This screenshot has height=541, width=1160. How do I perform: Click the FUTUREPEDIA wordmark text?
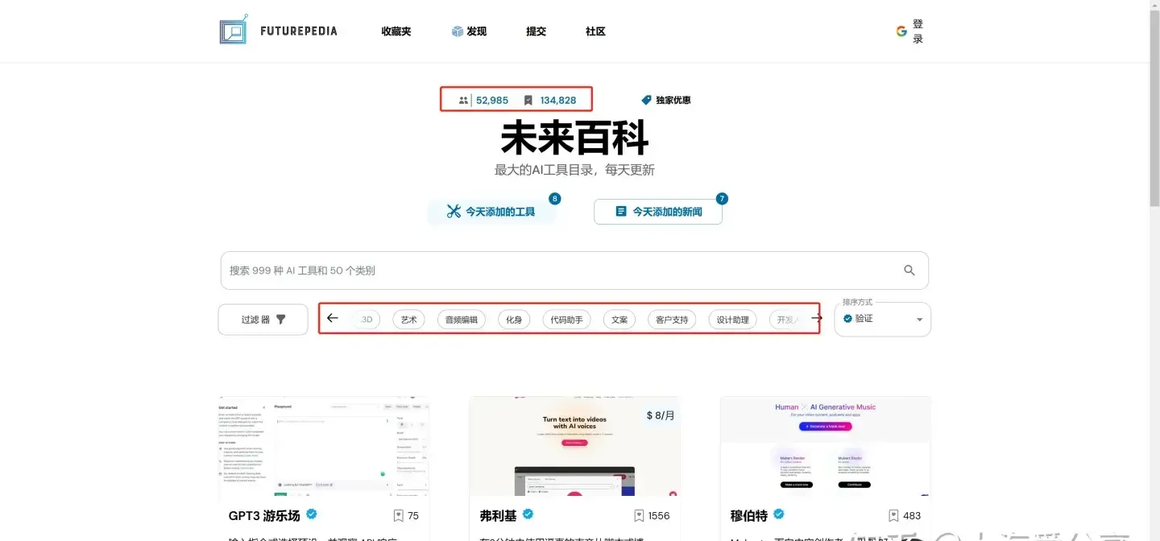click(299, 31)
